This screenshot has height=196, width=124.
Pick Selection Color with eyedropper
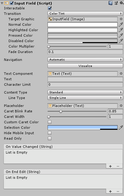tap(121, 128)
